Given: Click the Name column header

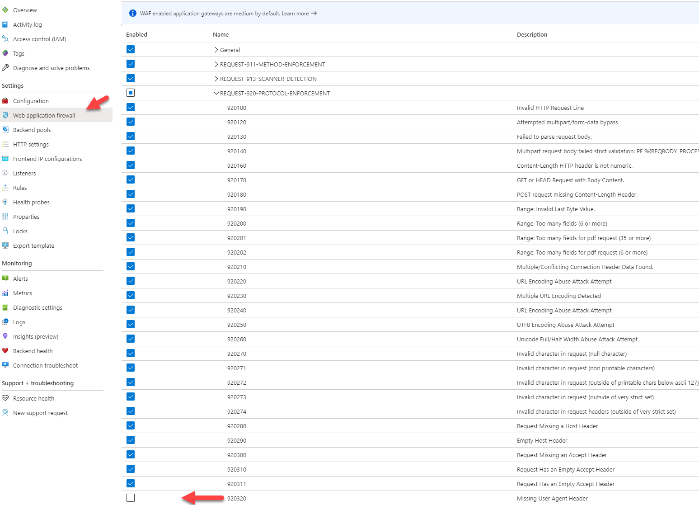Looking at the screenshot, I should tap(220, 34).
